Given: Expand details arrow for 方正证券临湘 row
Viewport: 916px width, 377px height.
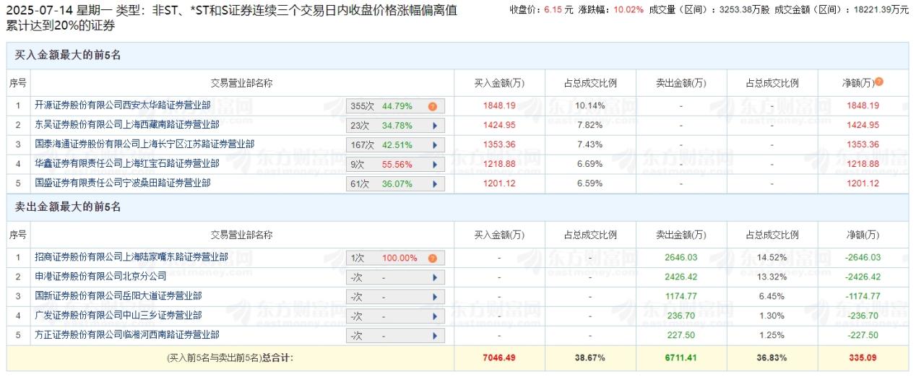Looking at the screenshot, I should (x=434, y=336).
